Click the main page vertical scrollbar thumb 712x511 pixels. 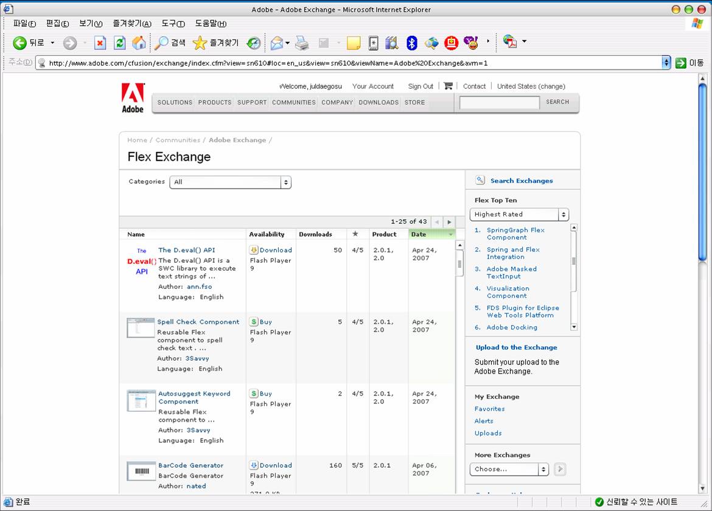tap(702, 172)
